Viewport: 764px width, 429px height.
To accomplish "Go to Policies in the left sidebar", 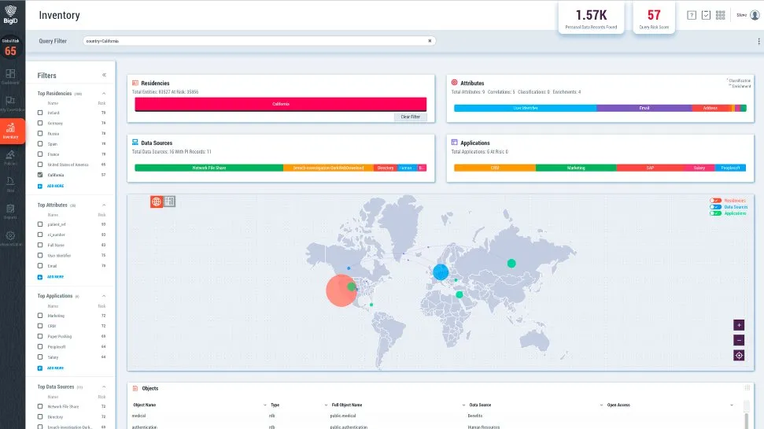I will pos(10,158).
